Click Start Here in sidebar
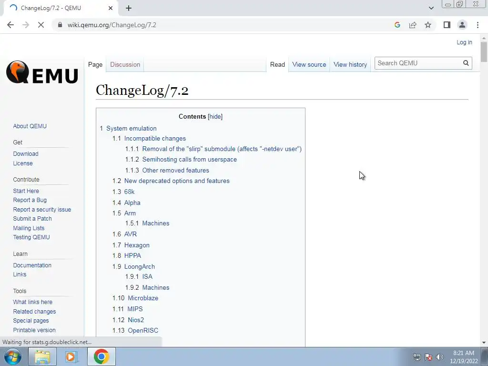The image size is (488, 366). pyautogui.click(x=26, y=191)
